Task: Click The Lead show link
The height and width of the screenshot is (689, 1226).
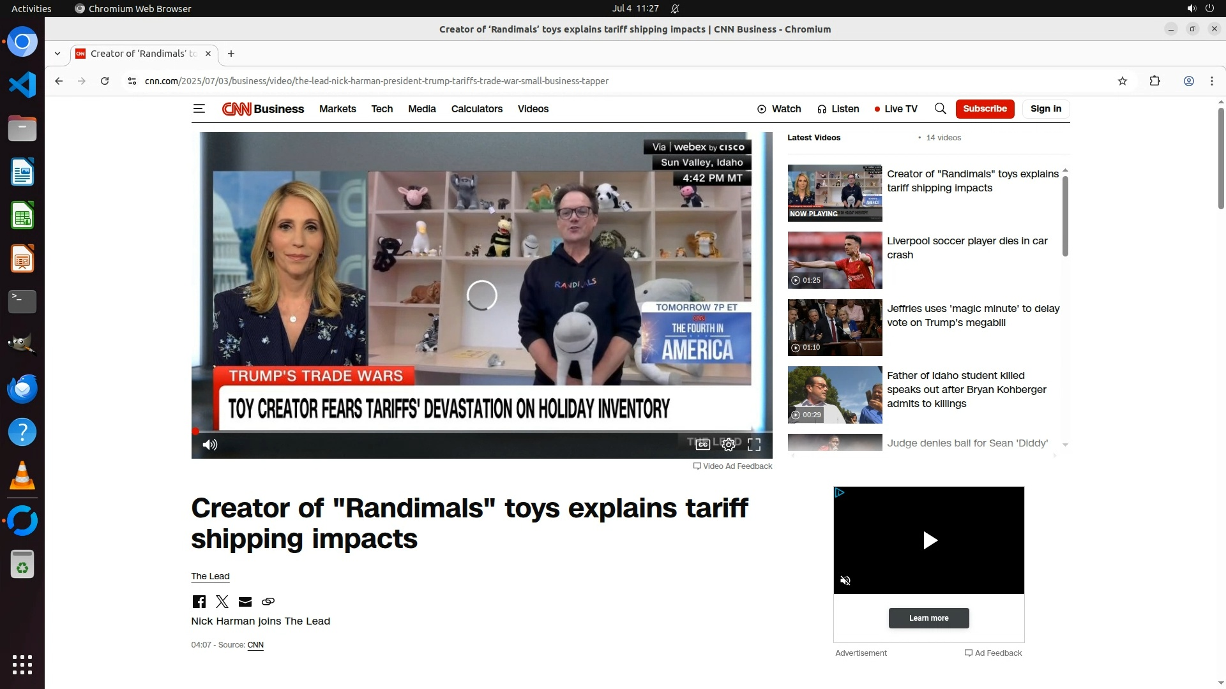Action: [210, 576]
